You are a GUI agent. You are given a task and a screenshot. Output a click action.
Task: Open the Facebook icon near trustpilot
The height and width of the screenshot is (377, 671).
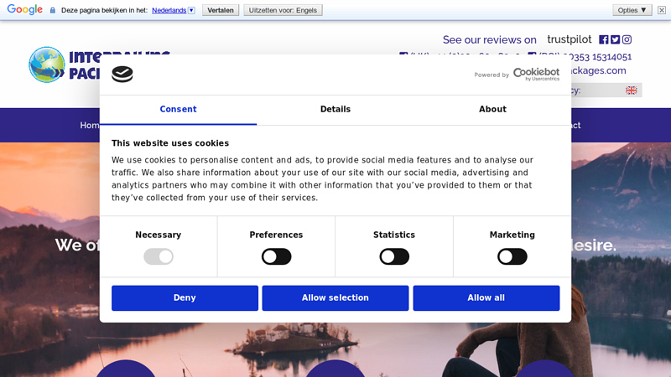(x=603, y=39)
